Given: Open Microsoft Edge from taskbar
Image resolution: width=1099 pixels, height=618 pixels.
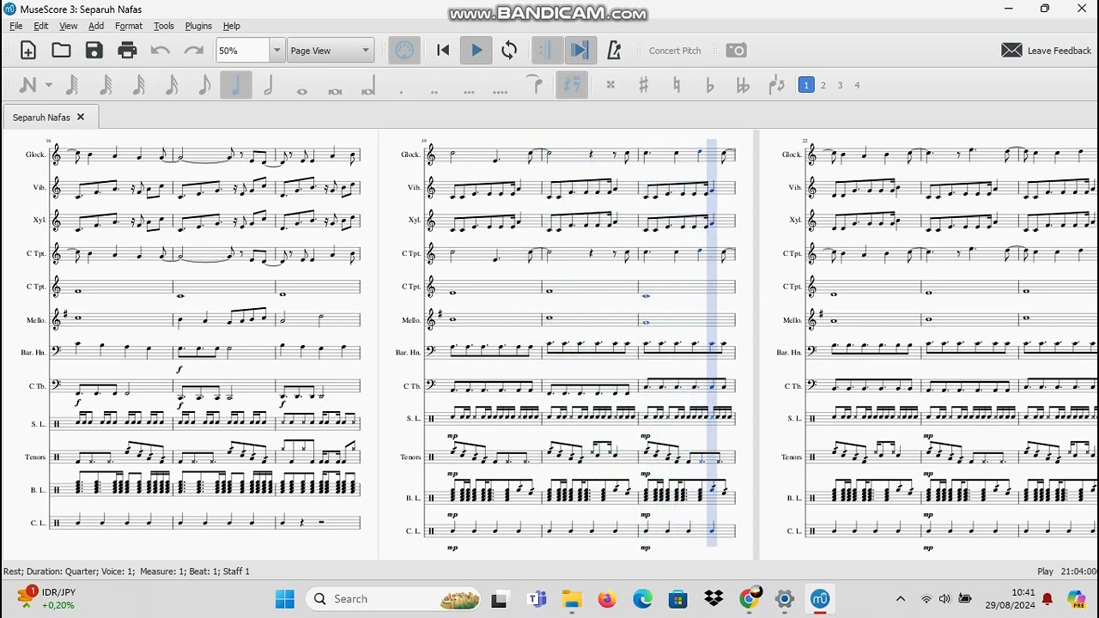Looking at the screenshot, I should pos(642,598).
